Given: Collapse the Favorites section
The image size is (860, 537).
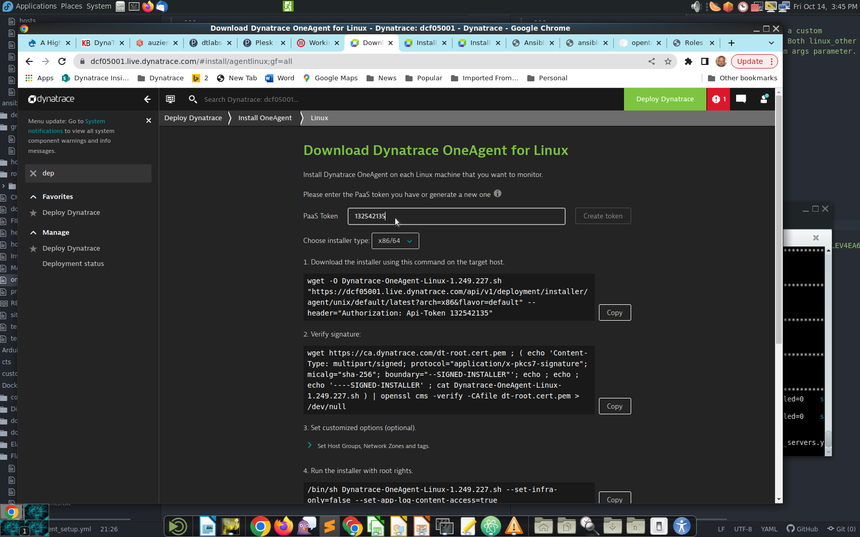Looking at the screenshot, I should 33,197.
